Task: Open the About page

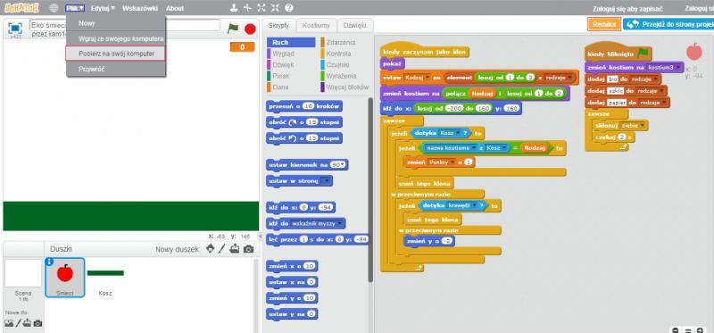Action: 175,8
